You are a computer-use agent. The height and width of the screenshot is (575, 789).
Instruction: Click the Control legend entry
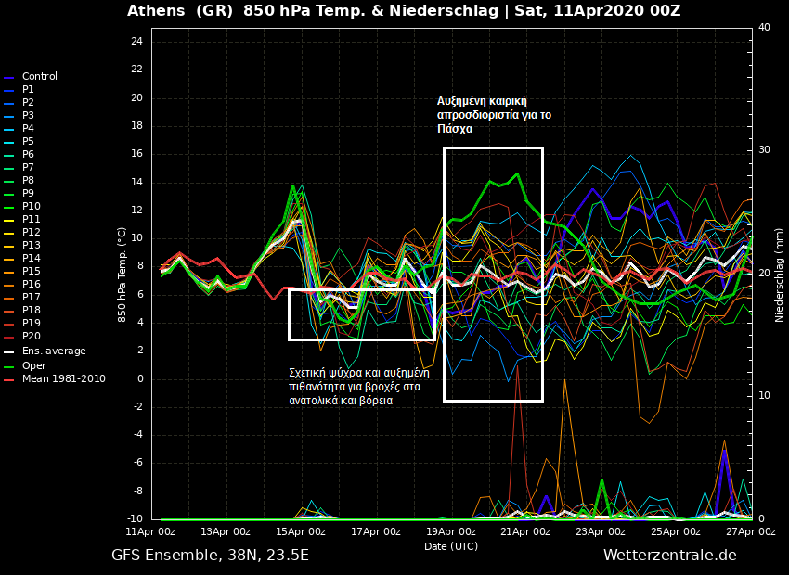click(40, 76)
